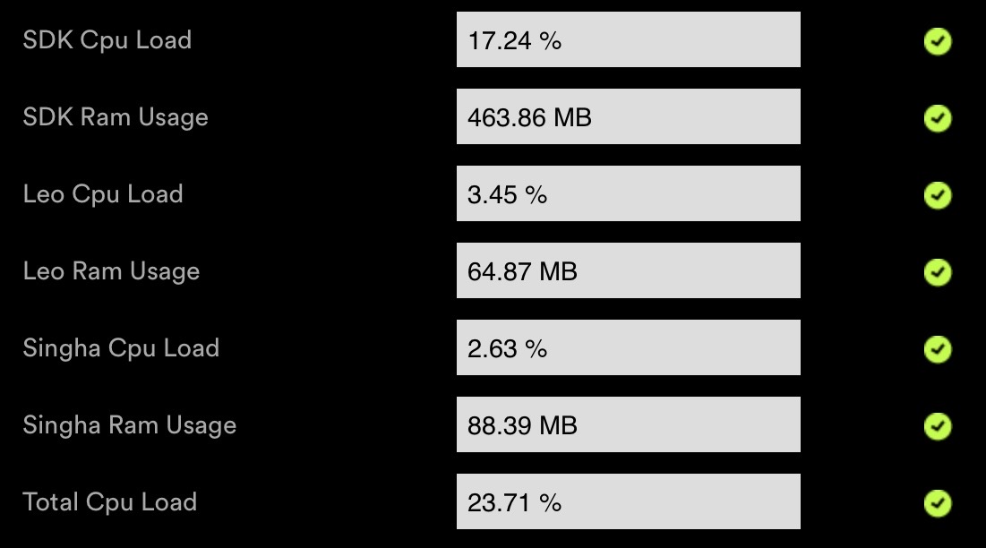Click the Leo Cpu Load green check icon
Image resolution: width=986 pixels, height=548 pixels.
point(938,195)
